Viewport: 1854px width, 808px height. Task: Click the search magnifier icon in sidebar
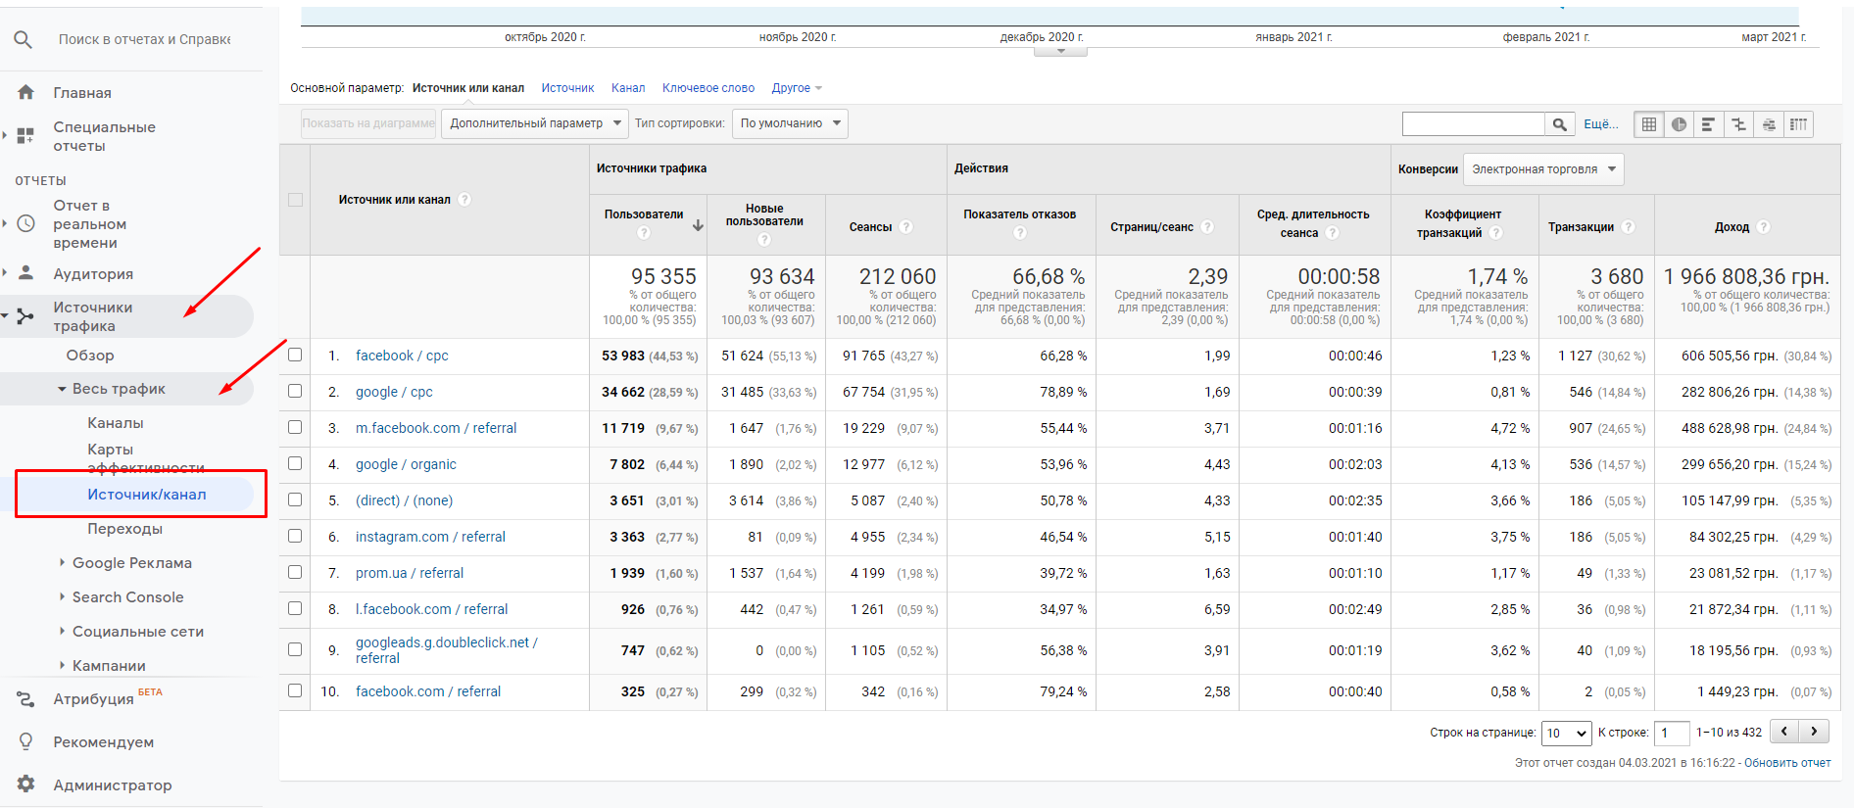click(24, 39)
